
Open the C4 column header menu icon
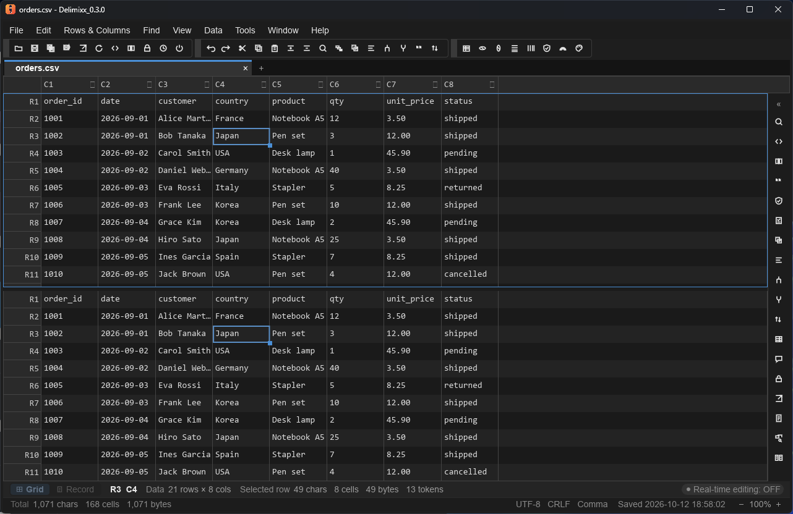[264, 84]
